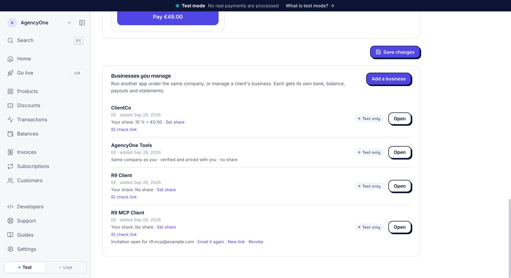Click the Transactions activity icon
Screen dimensions: 511x278
pyautogui.click(x=10, y=120)
